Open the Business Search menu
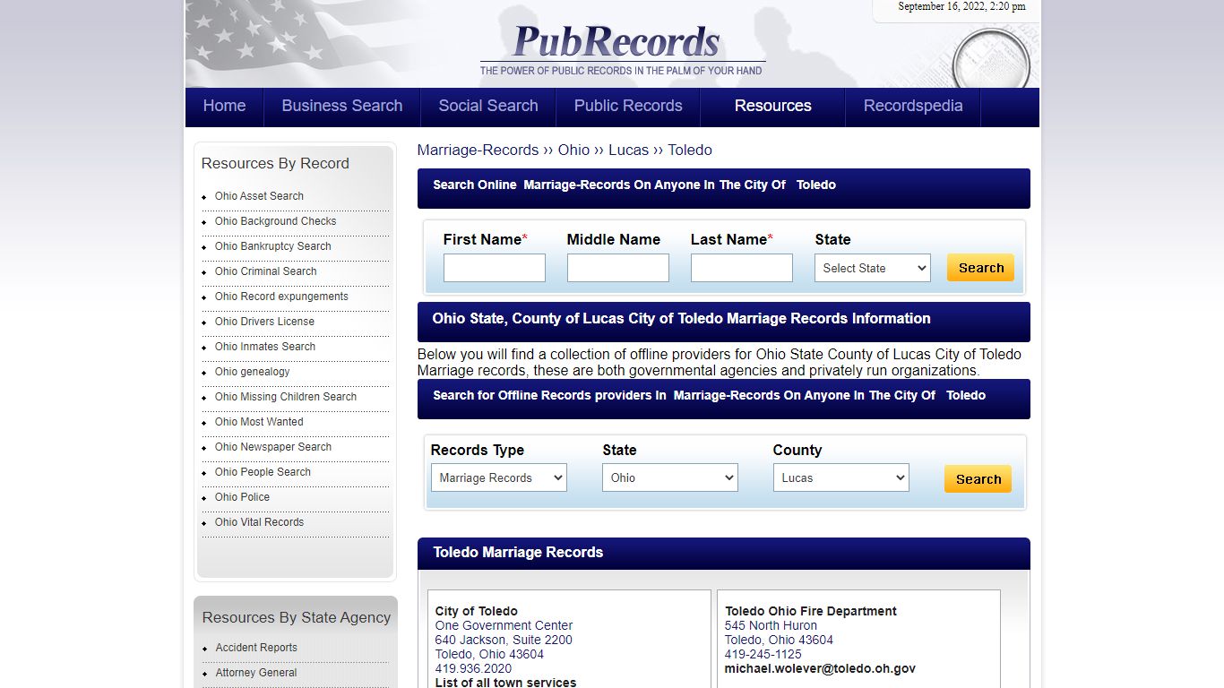The height and width of the screenshot is (688, 1224). pyautogui.click(x=341, y=106)
